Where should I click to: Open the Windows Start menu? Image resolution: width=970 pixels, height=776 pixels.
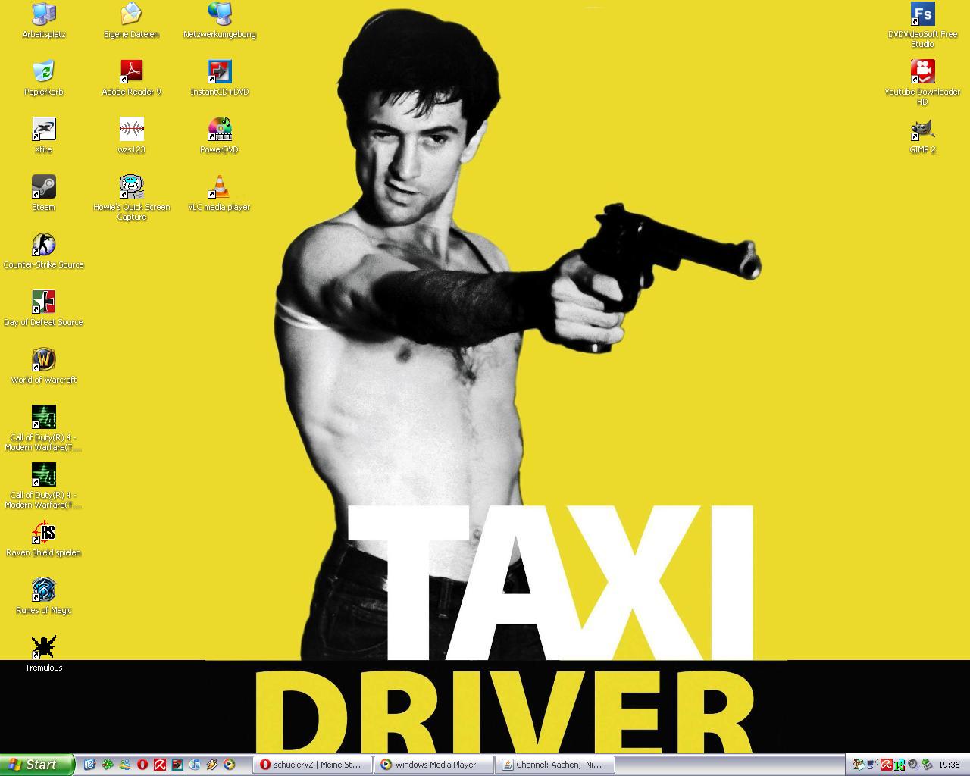[x=37, y=765]
